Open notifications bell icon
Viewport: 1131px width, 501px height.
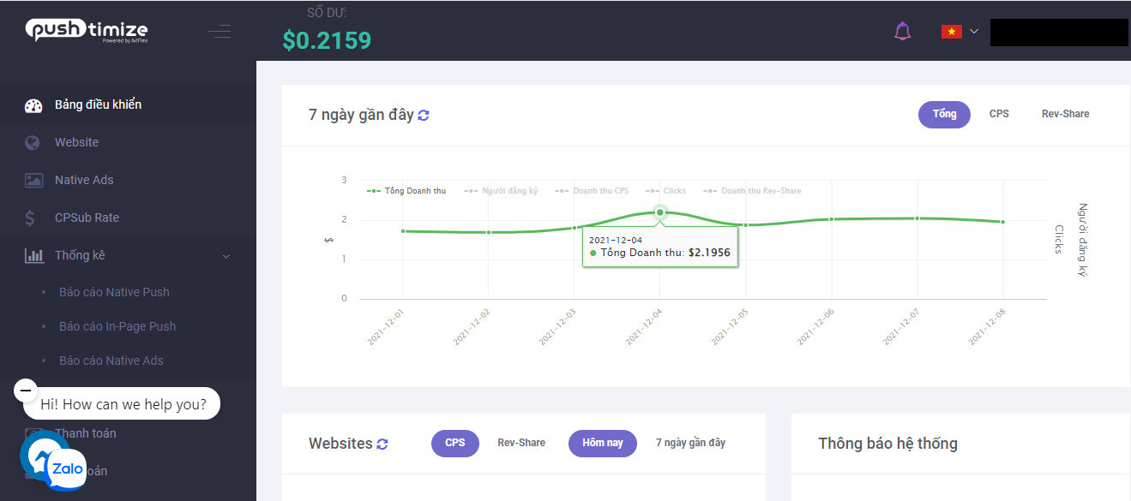pyautogui.click(x=902, y=32)
